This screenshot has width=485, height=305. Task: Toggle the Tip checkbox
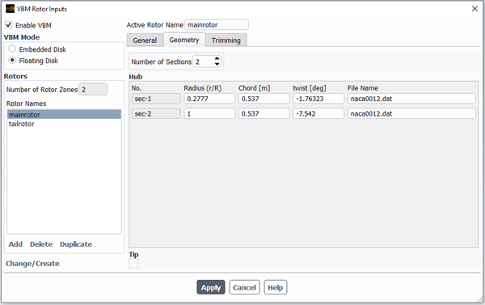coord(133,264)
